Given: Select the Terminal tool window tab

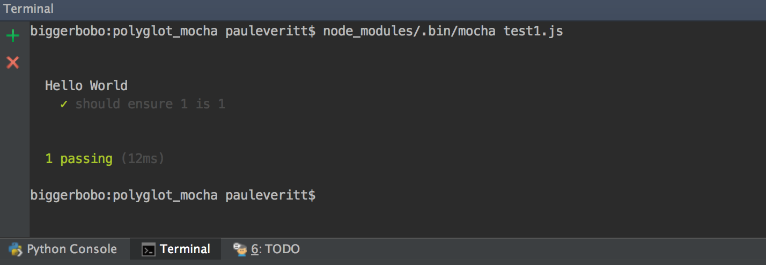Looking at the screenshot, I should coord(175,249).
